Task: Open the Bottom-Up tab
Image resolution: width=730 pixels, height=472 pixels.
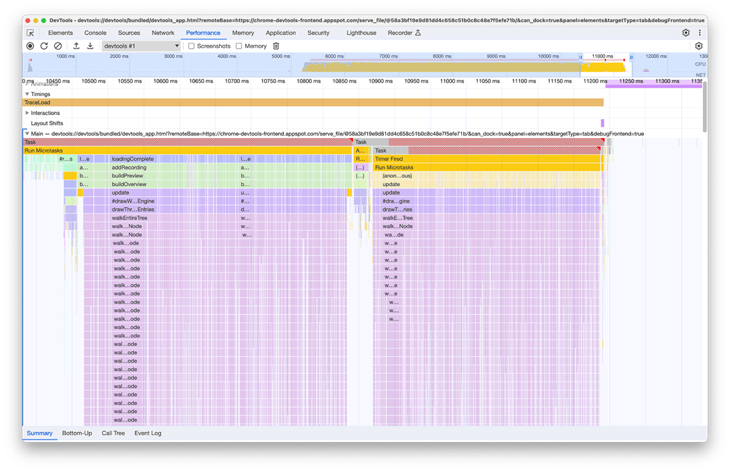Action: [77, 433]
